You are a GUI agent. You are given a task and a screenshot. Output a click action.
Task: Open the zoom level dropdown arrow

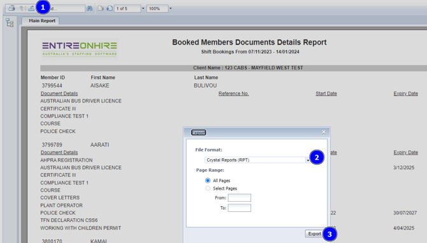tap(170, 8)
